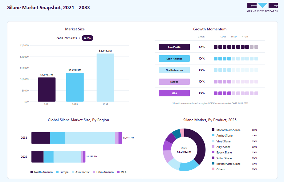The image size is (284, 182).
Task: Click the $2,141.7M label beside 2033 region bar
Action: pos(128,137)
